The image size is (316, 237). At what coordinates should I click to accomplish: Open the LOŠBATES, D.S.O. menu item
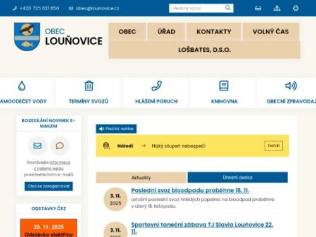tap(204, 50)
